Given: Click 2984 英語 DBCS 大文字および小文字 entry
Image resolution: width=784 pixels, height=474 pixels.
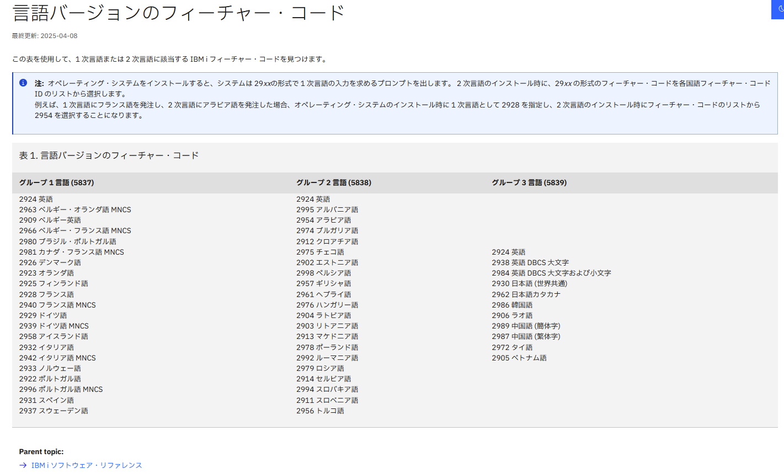Looking at the screenshot, I should point(552,273).
